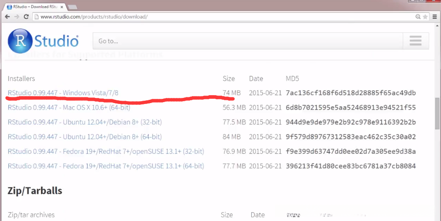The height and width of the screenshot is (221, 441).
Task: Click the Windows installer MD5 hash 7ac136cf…
Action: coord(351,93)
